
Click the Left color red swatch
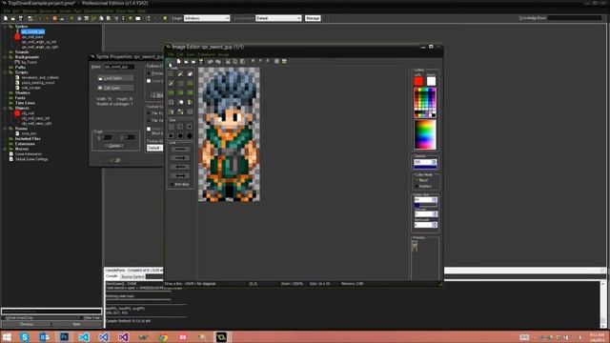[x=418, y=81]
